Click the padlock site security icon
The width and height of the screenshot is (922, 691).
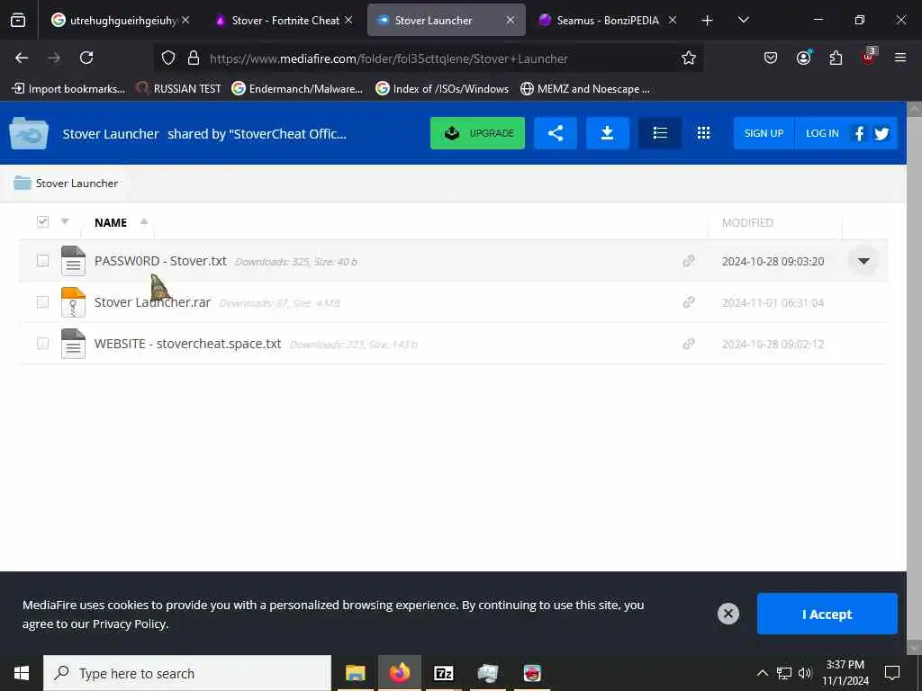[194, 58]
